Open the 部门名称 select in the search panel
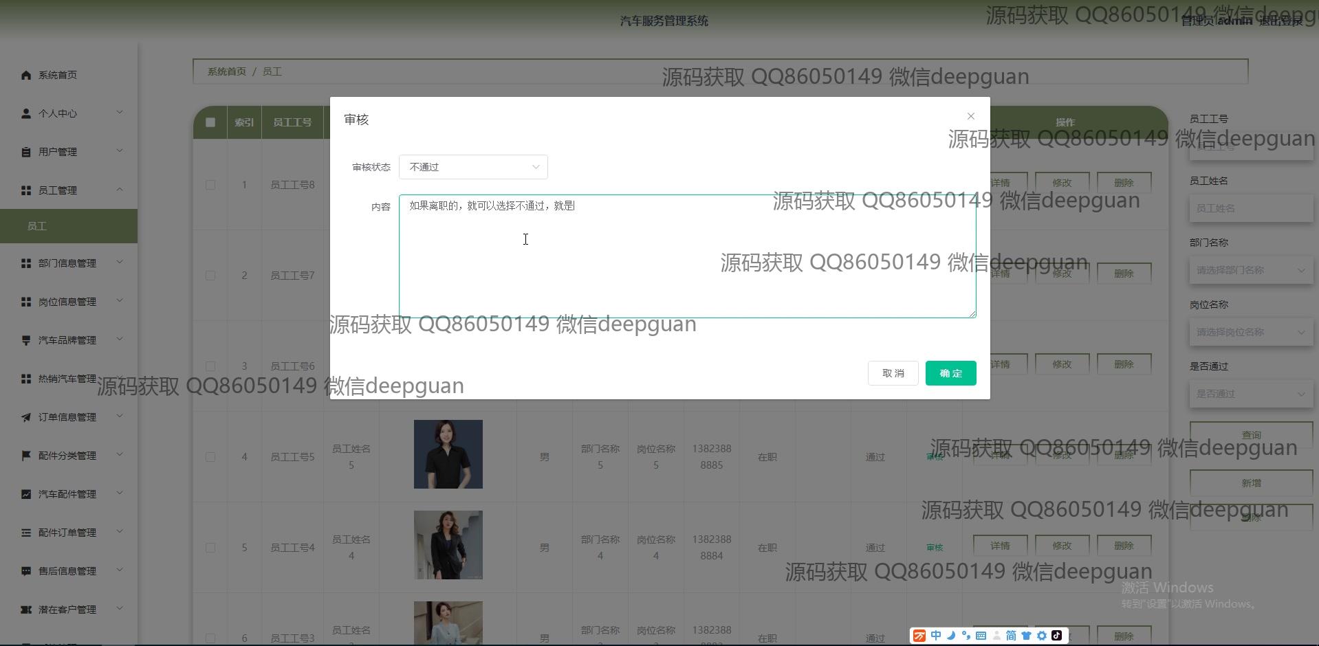The width and height of the screenshot is (1319, 646). (x=1251, y=270)
